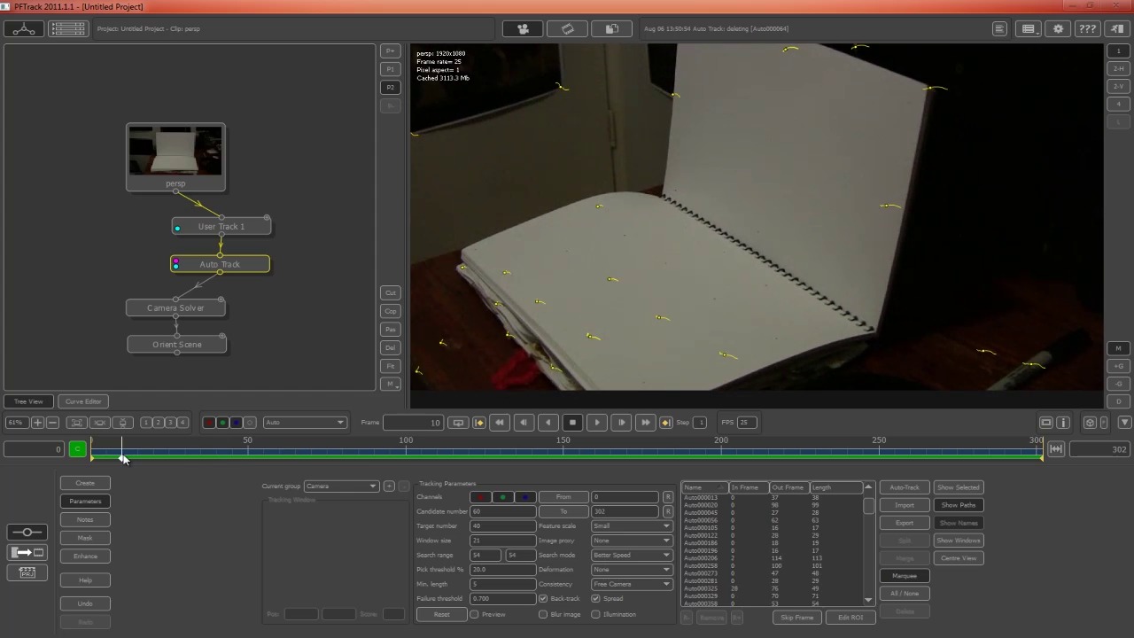Image resolution: width=1134 pixels, height=638 pixels.
Task: Open the settings gear icon
Action: point(1058,28)
